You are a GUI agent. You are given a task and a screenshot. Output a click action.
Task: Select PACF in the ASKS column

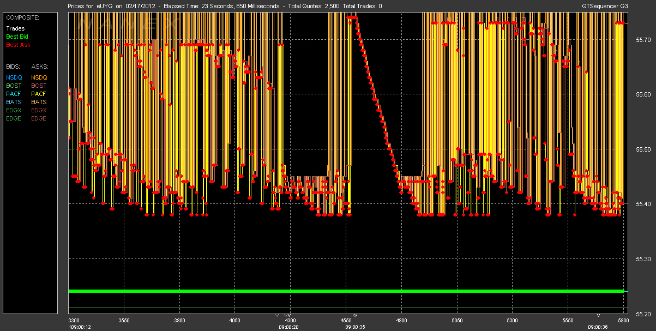[x=39, y=94]
